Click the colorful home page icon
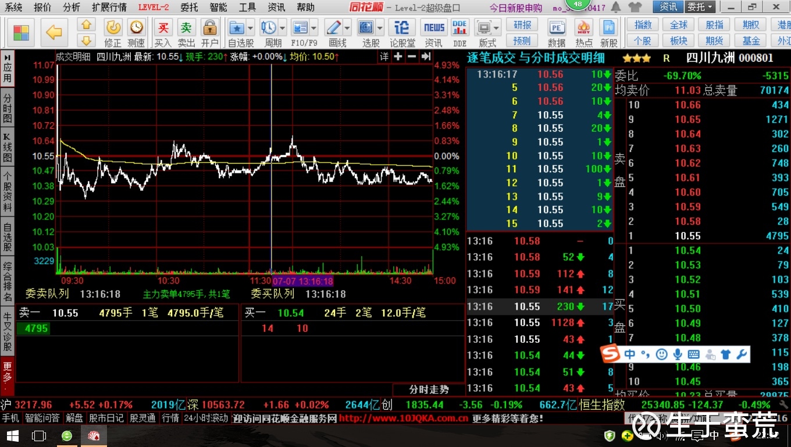 pyautogui.click(x=21, y=33)
